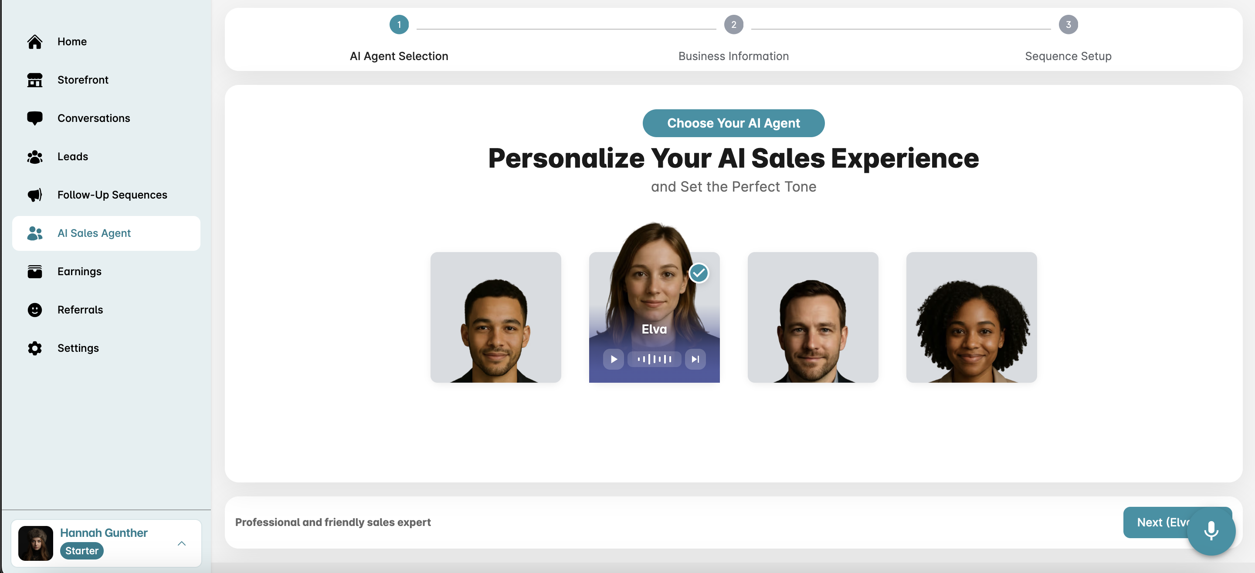Viewport: 1255px width, 573px height.
Task: Click the Follow-Up Sequences megaphone icon
Action: click(34, 195)
